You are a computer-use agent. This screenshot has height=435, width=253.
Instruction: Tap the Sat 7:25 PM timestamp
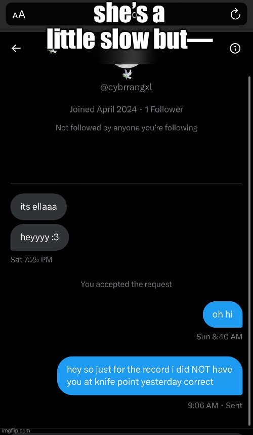click(x=31, y=260)
